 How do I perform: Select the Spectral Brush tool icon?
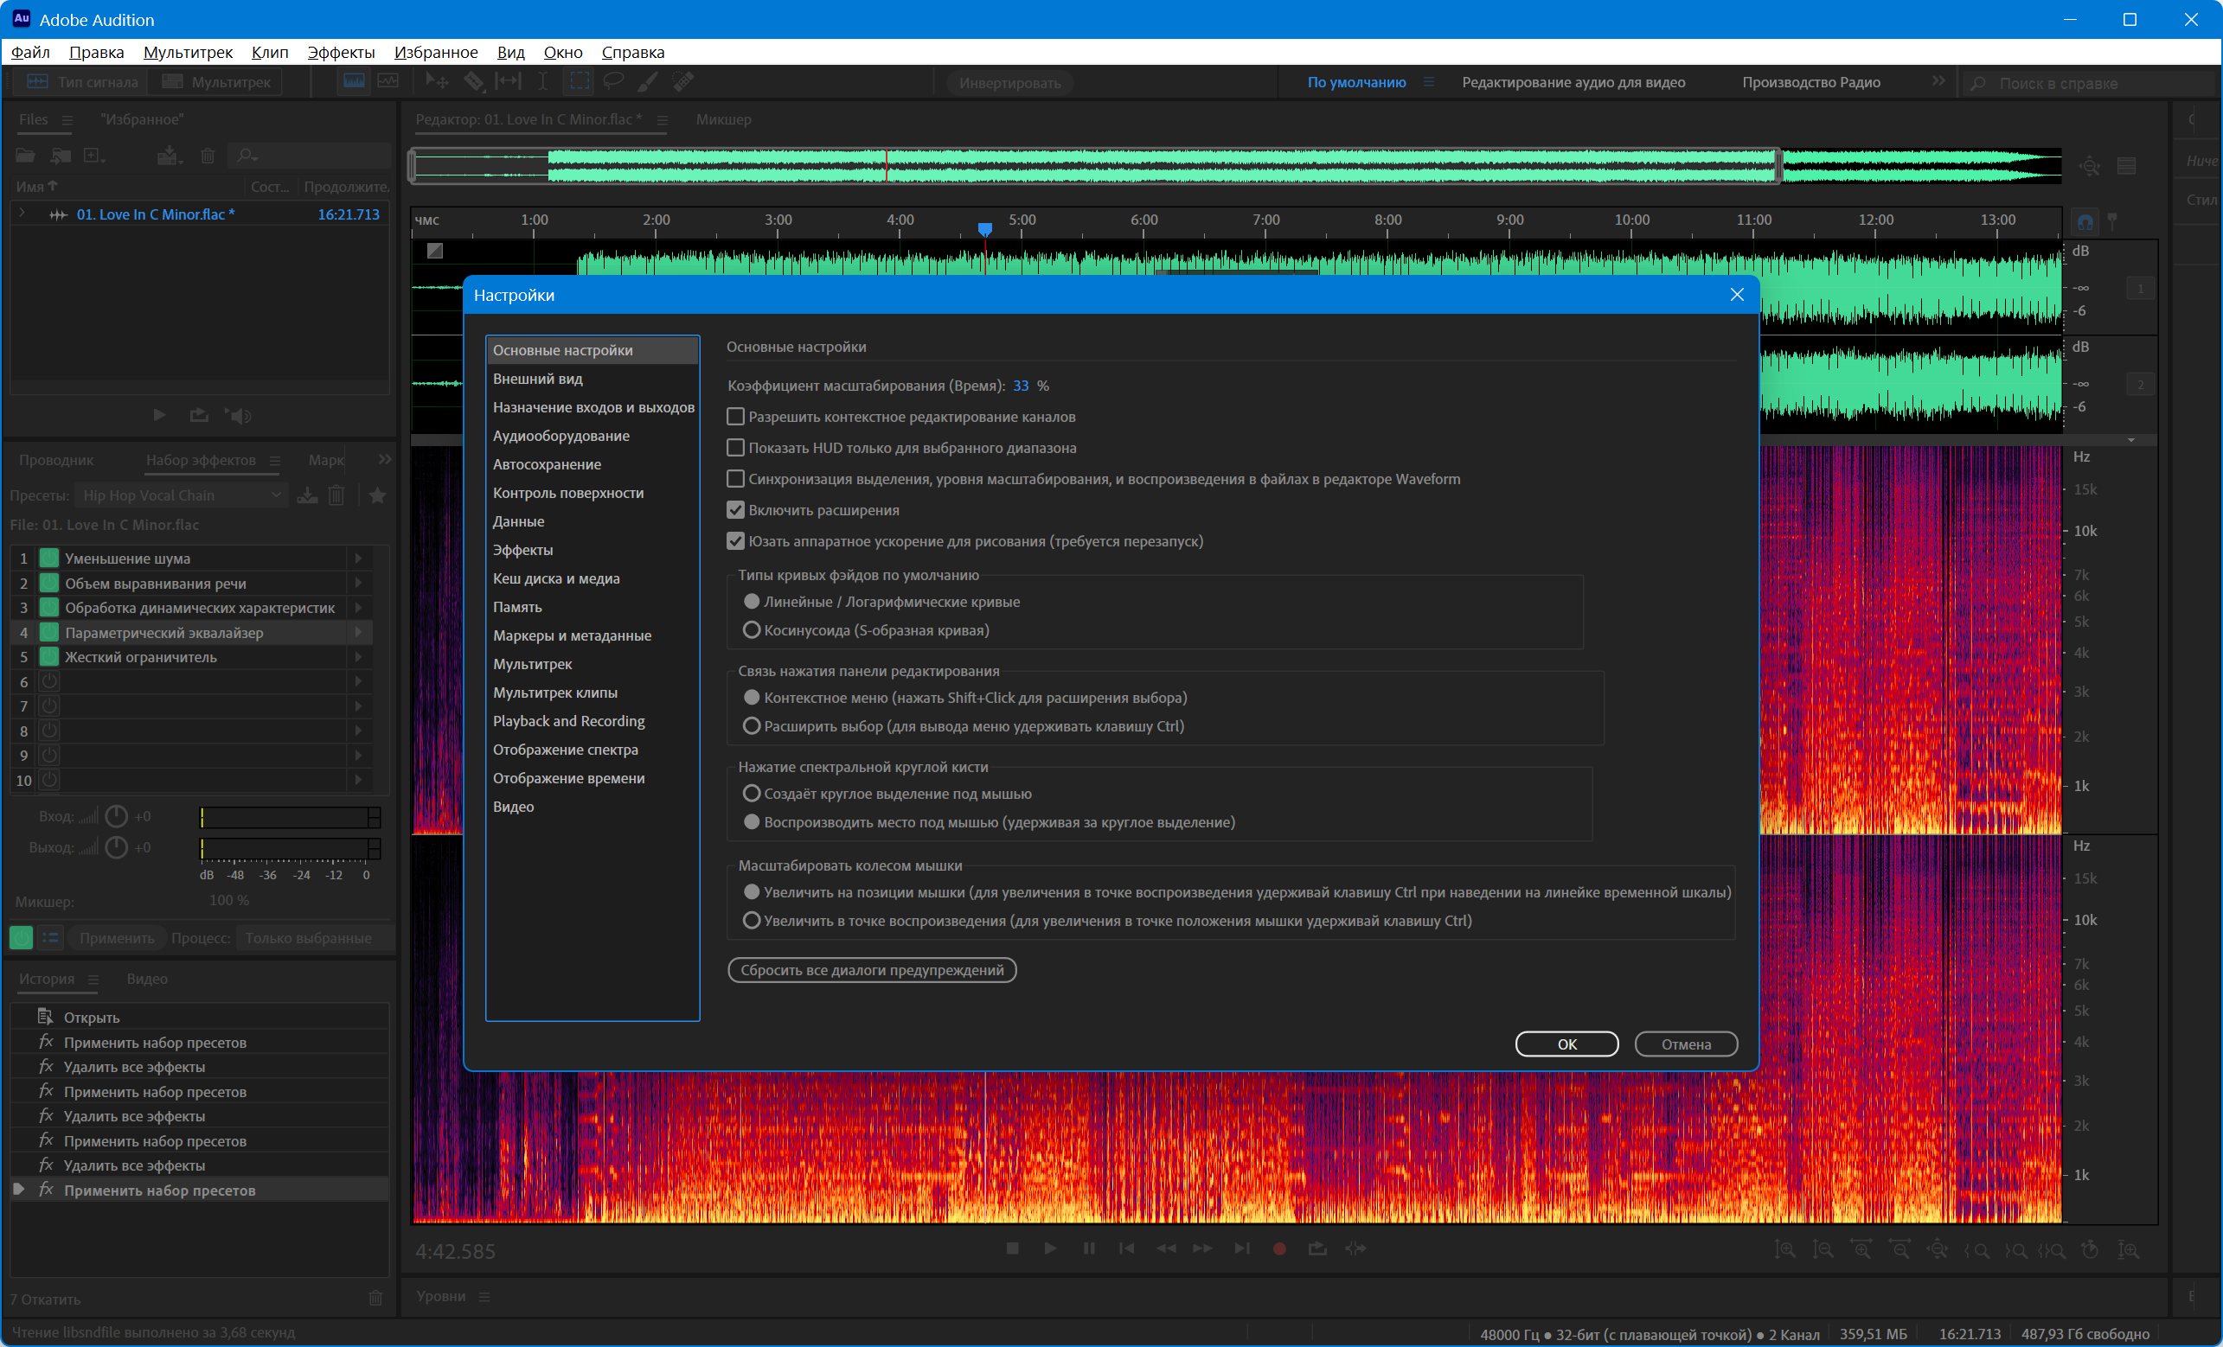click(647, 82)
